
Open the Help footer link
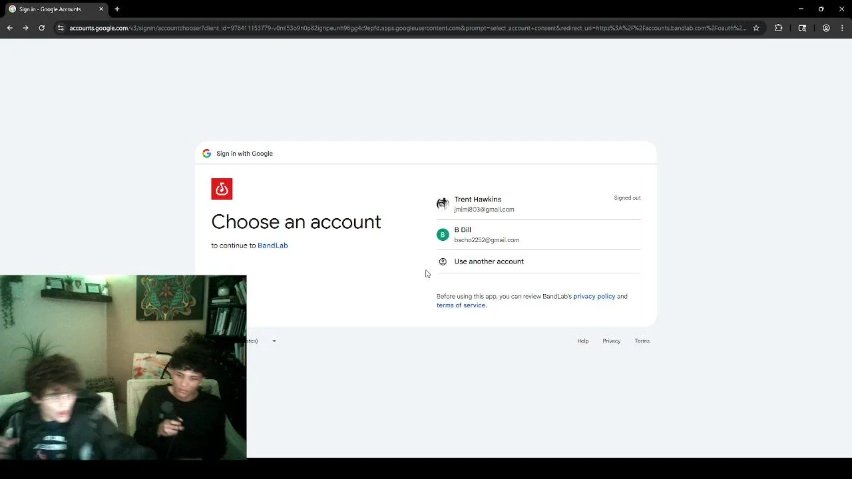[582, 341]
